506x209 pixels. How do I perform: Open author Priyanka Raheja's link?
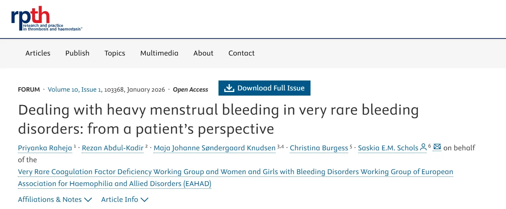coord(45,148)
